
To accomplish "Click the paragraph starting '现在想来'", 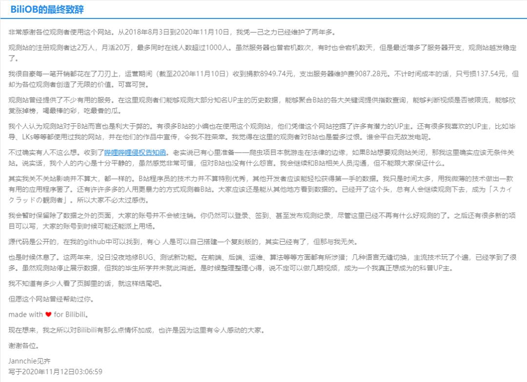I will (x=137, y=330).
